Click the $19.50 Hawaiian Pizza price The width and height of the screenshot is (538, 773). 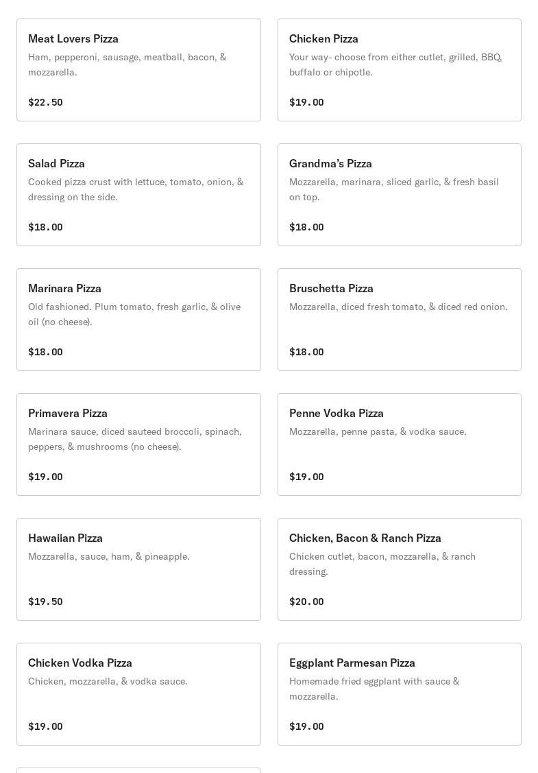(x=45, y=602)
